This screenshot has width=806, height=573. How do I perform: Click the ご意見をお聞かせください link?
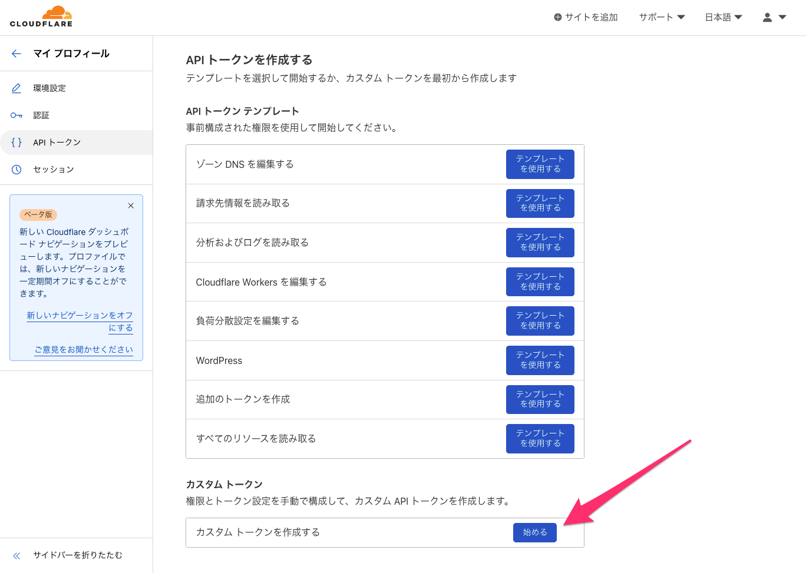click(x=84, y=349)
